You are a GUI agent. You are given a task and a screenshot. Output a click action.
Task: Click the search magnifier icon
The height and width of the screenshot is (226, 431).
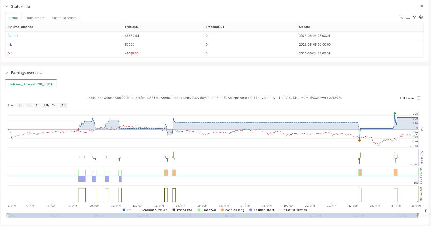point(401,17)
